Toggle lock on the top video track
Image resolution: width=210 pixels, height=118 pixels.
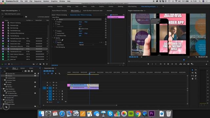pos(47,83)
